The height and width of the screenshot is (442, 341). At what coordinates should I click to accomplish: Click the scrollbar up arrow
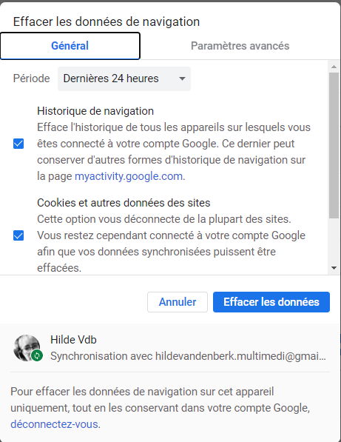(334, 67)
